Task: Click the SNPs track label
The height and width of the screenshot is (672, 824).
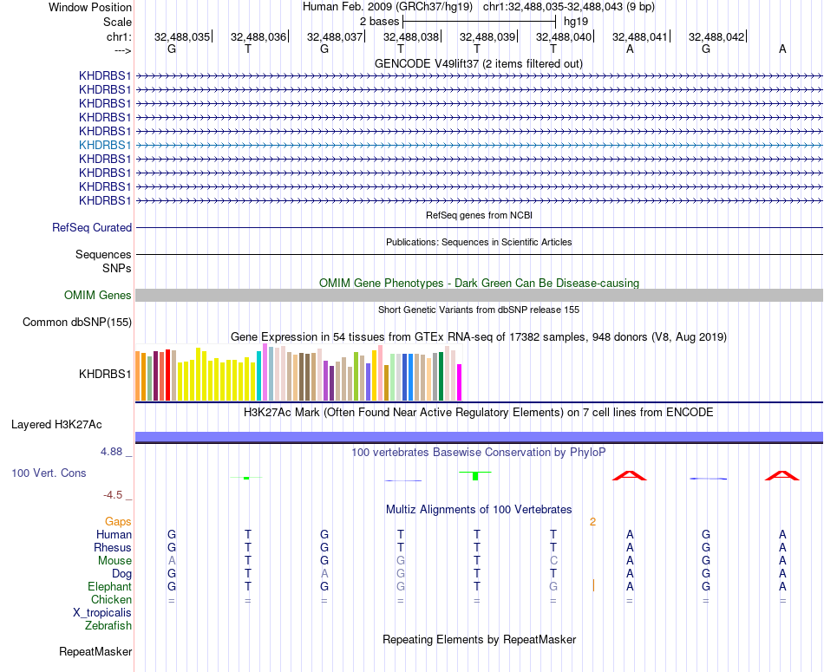Action: tap(117, 268)
